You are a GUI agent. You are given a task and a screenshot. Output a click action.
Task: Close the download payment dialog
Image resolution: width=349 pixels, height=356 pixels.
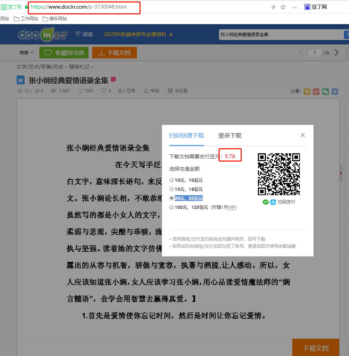point(303,135)
